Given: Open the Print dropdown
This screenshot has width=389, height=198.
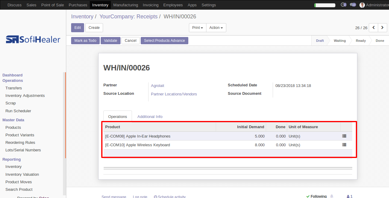Looking at the screenshot, I should [x=198, y=28].
